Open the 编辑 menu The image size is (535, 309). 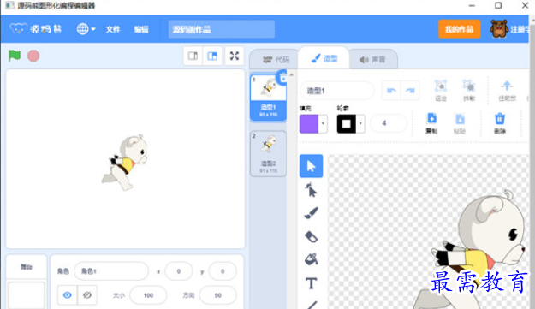[141, 29]
